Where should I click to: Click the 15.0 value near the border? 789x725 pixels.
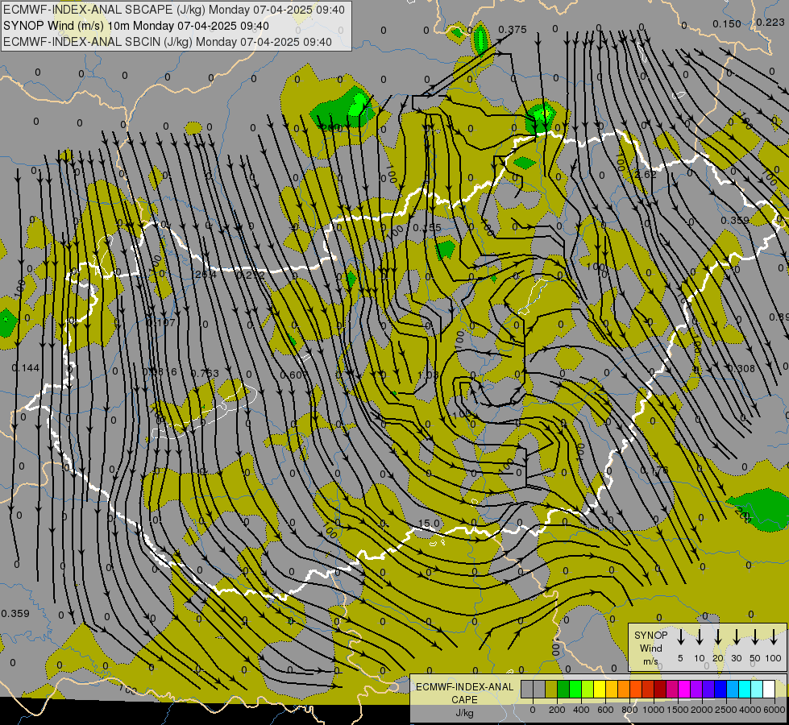click(430, 524)
